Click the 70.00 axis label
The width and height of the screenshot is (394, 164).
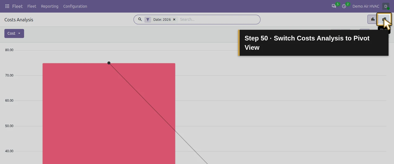coord(9,75)
